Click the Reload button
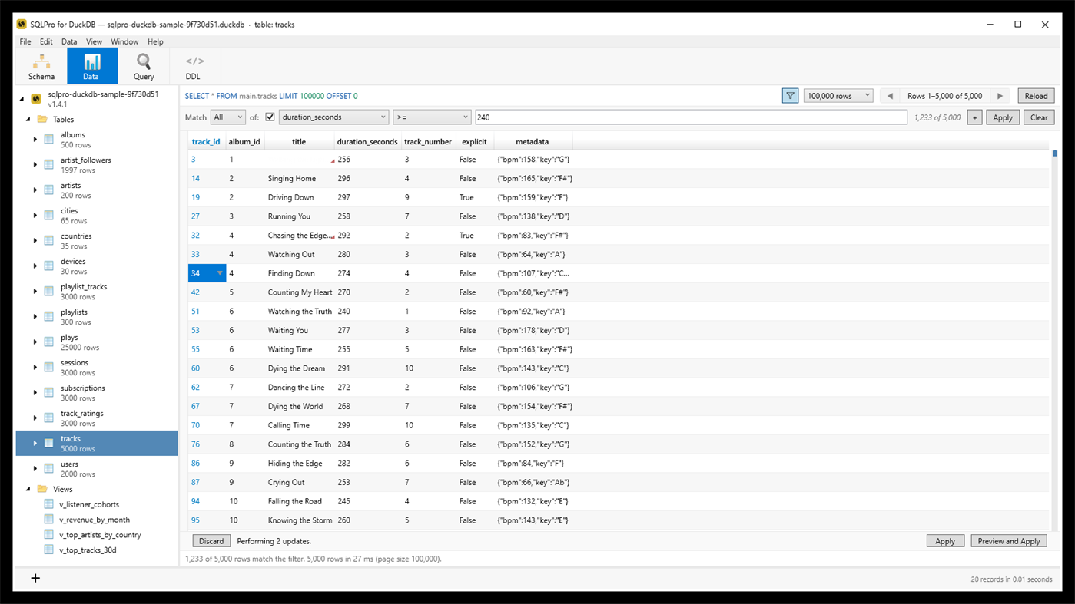Image resolution: width=1075 pixels, height=604 pixels. 1036,96
